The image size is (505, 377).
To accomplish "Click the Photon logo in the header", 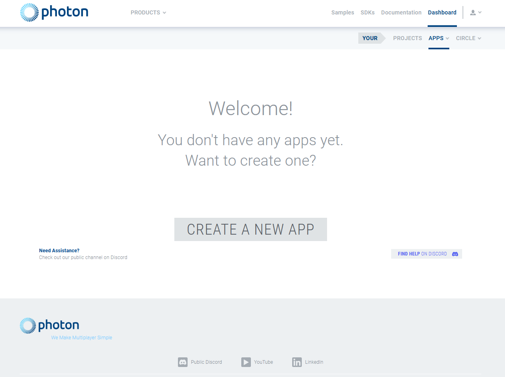I will [x=54, y=12].
